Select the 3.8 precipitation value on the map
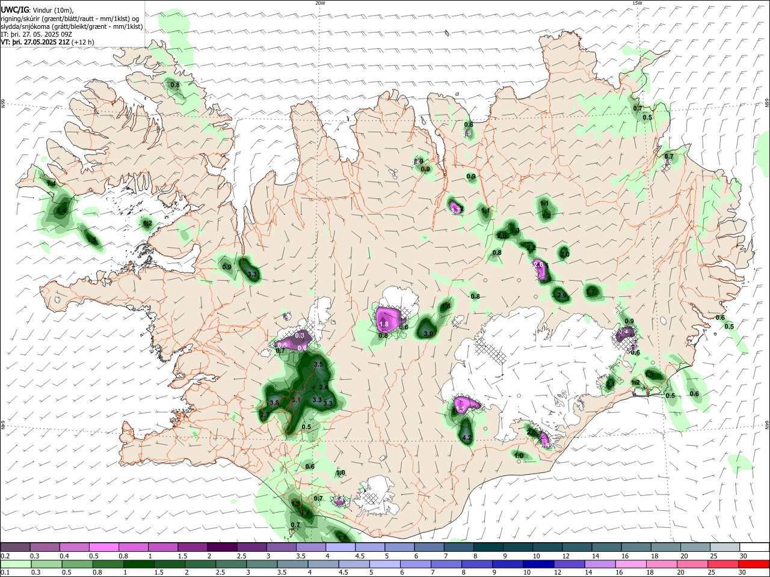 (274, 403)
